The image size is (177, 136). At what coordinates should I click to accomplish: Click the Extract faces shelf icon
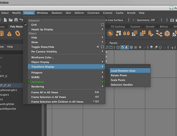(118, 33)
